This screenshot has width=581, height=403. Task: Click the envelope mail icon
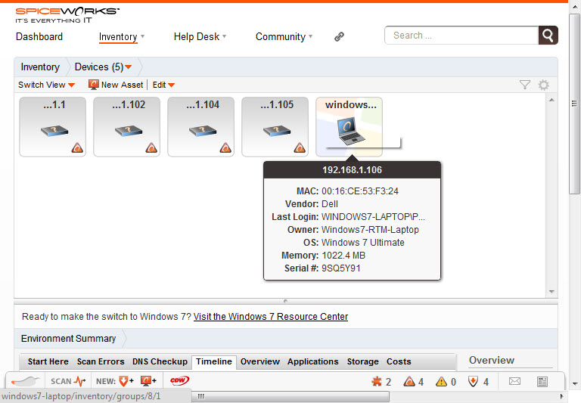coord(514,381)
